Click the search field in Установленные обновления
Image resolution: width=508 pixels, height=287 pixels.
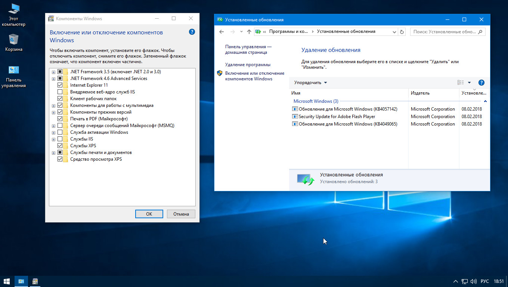click(444, 32)
